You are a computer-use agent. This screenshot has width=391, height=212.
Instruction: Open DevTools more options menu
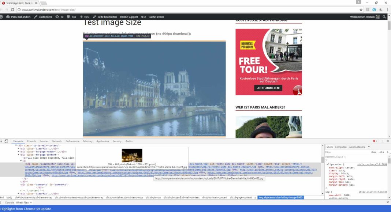(x=382, y=141)
